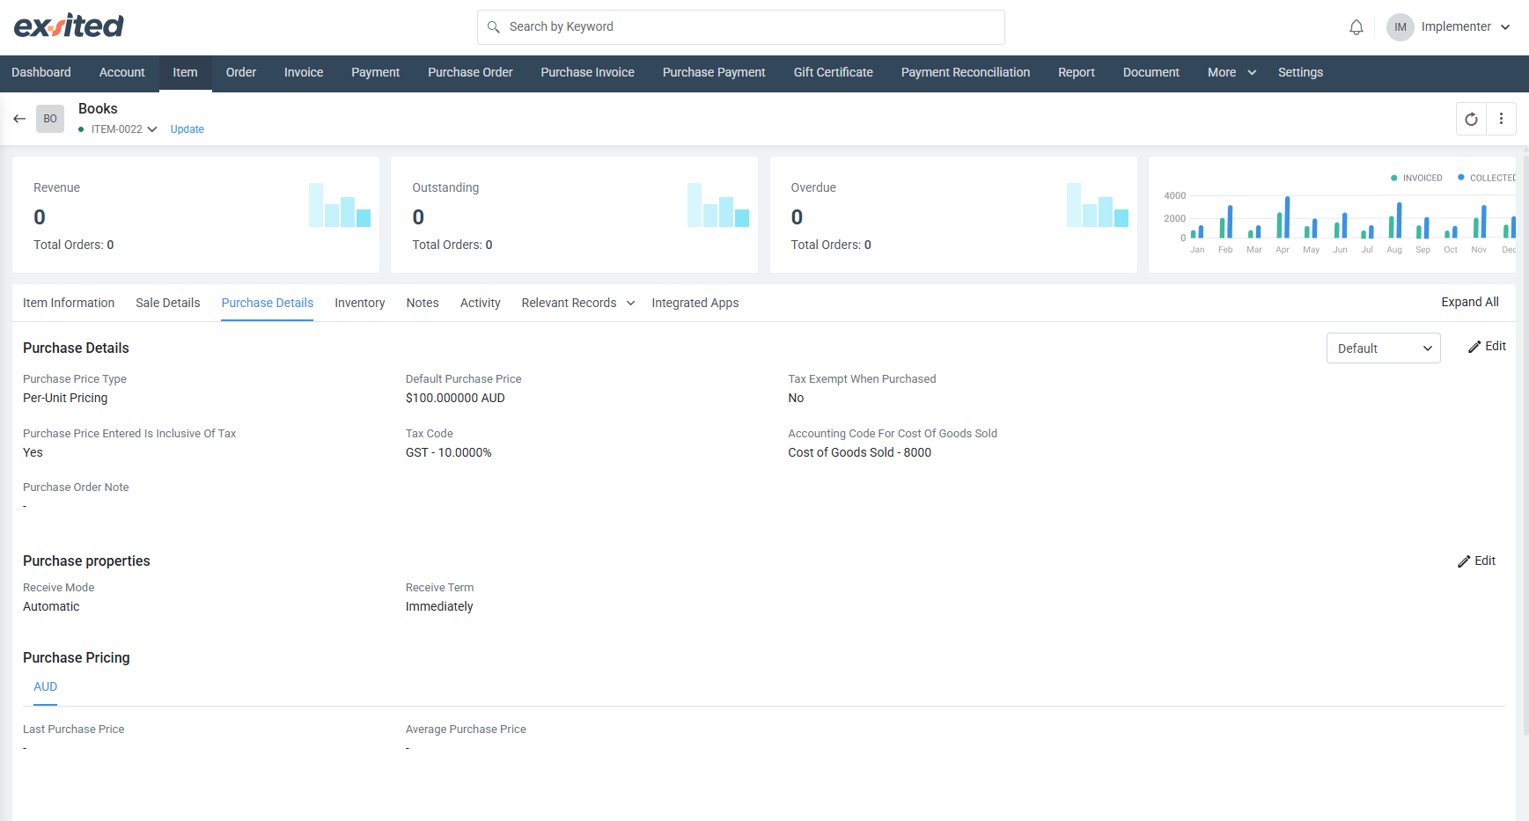Click the $100.000000 AUD price value

(455, 398)
